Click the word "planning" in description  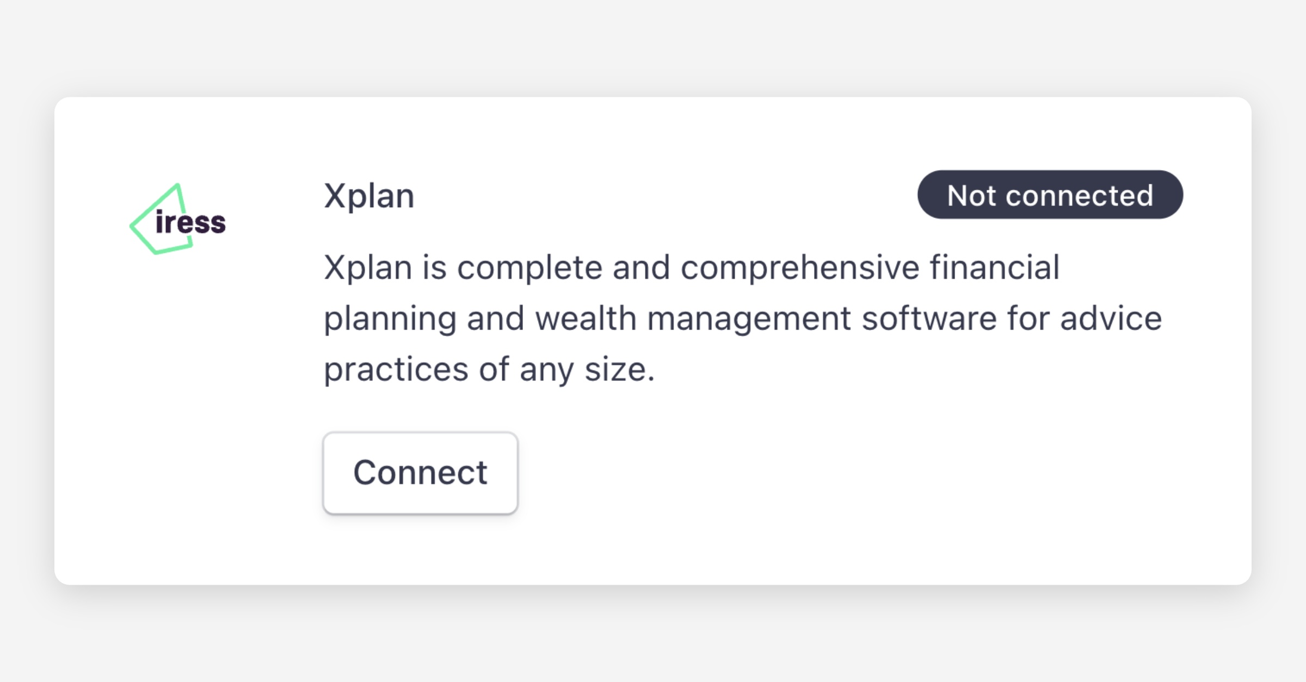(390, 319)
